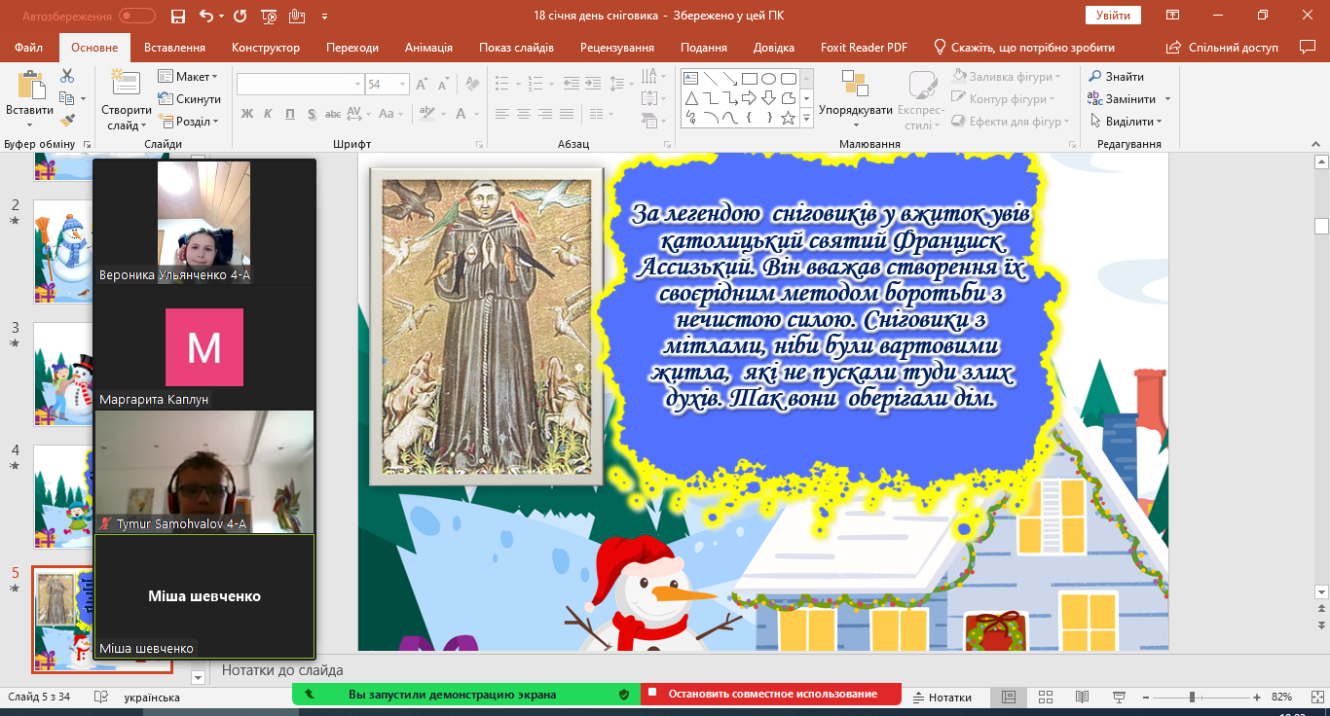Insert a text box shape from the gallery
The height and width of the screenshot is (716, 1330).
(x=691, y=79)
